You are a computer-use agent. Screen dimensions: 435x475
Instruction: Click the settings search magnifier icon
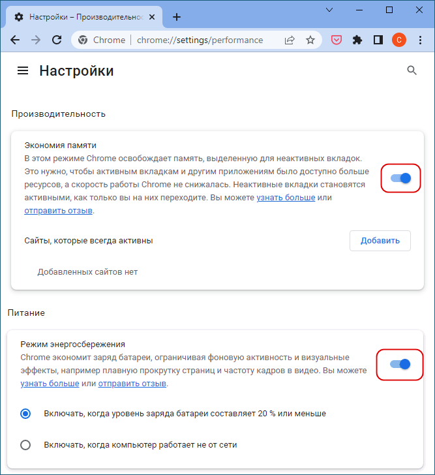[x=412, y=70]
